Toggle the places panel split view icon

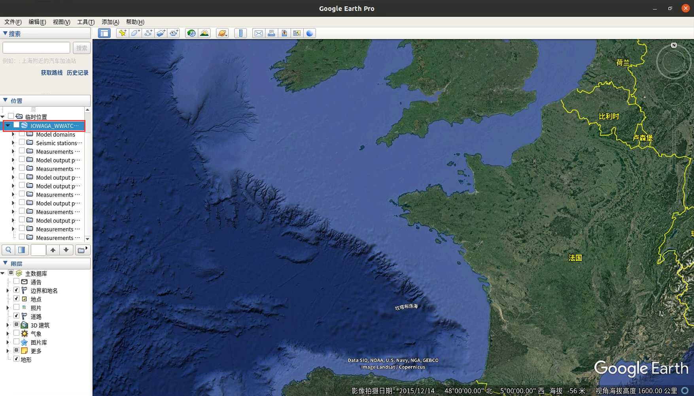coord(21,250)
